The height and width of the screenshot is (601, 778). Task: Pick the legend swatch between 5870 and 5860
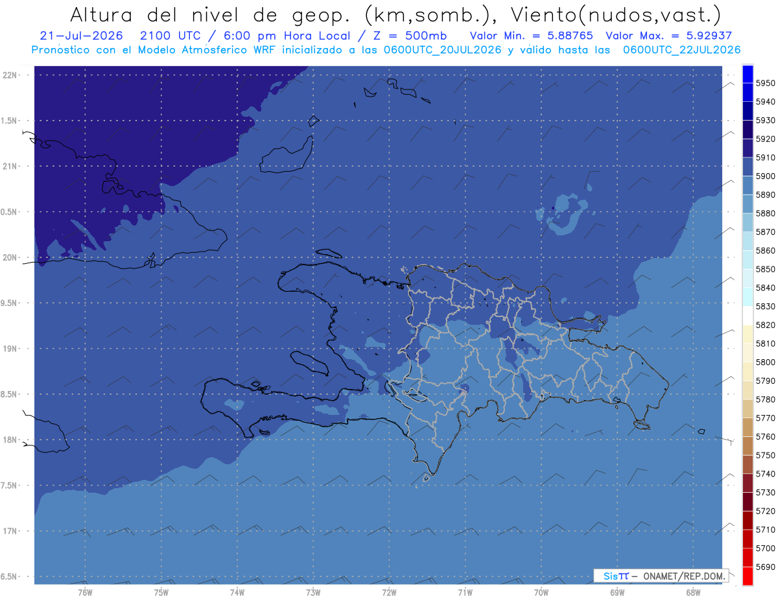coord(748,241)
